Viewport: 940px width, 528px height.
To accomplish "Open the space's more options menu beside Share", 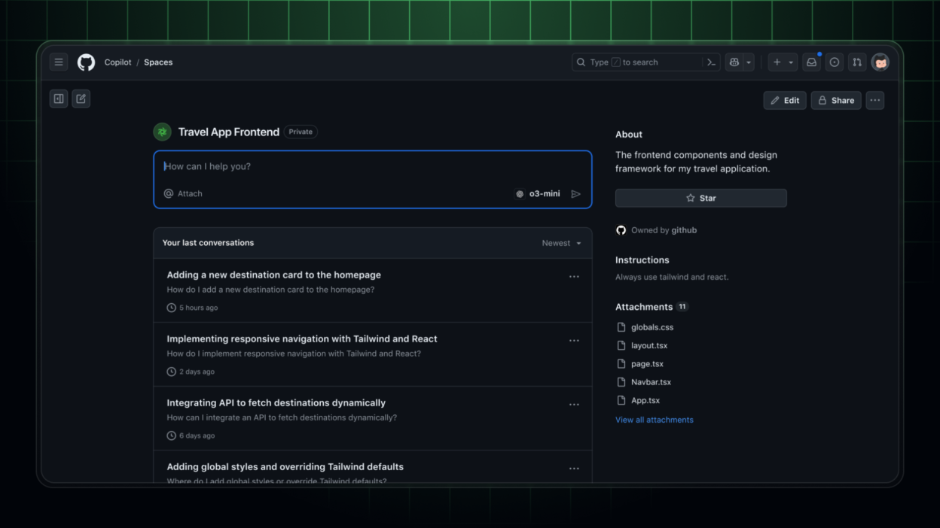I will tap(875, 101).
